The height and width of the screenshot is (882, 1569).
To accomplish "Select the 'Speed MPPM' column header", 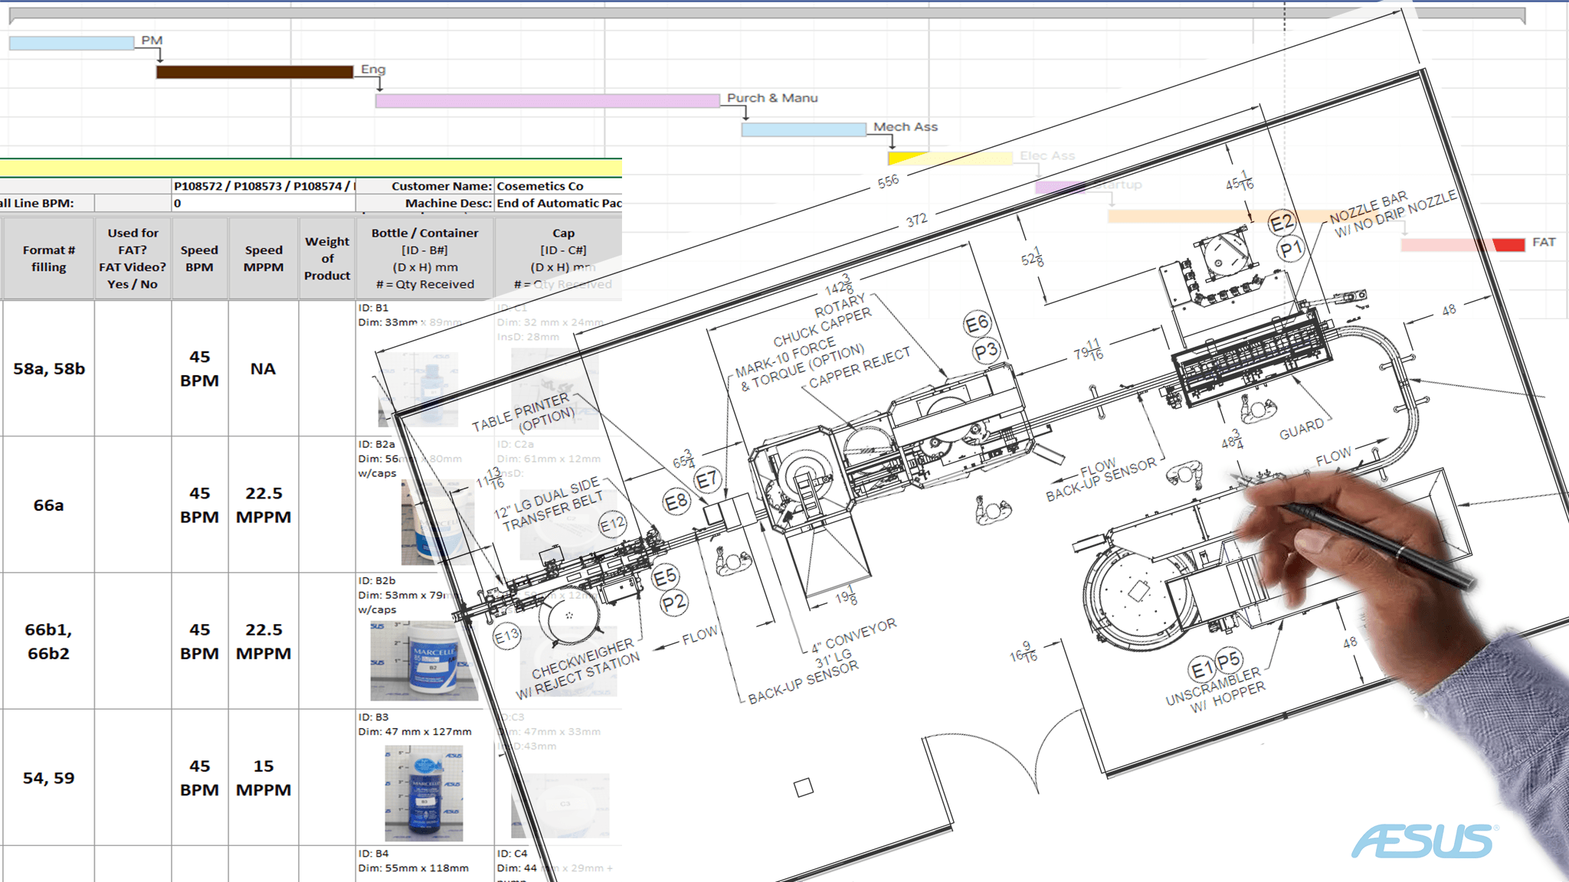I will (x=263, y=258).
